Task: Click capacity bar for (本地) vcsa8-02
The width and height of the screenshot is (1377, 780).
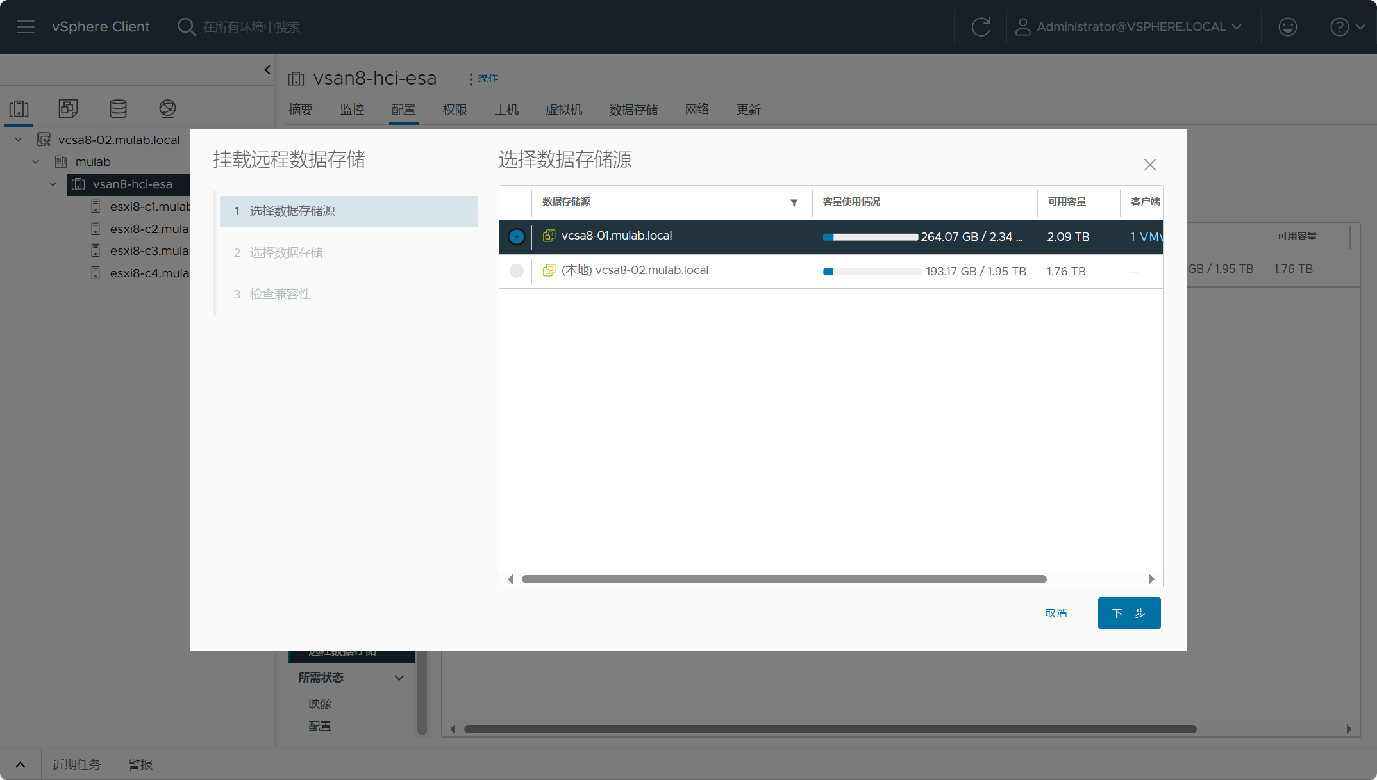Action: pos(872,272)
